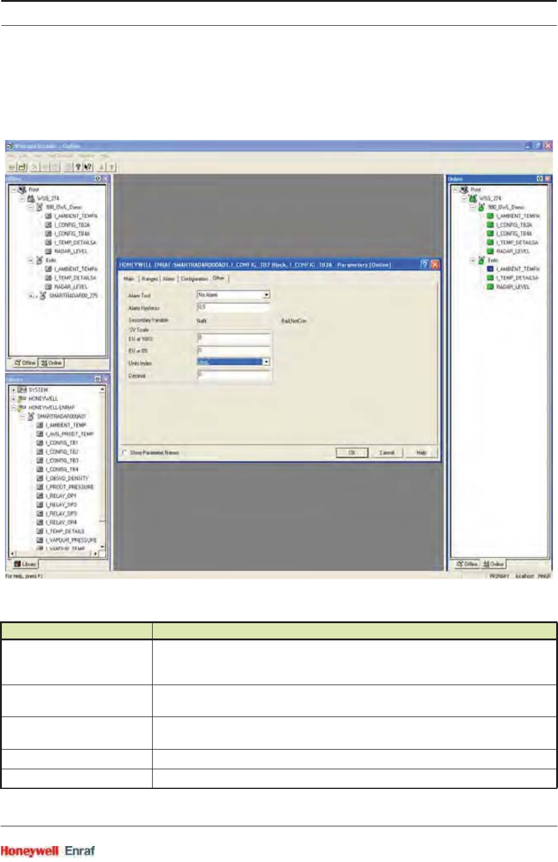Click I_CONFIG_TB1 block icon in Library
The width and height of the screenshot is (558, 862).
click(40, 443)
